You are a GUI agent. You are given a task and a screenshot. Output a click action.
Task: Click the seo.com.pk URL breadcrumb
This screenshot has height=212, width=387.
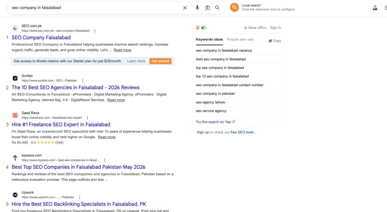click(55, 31)
